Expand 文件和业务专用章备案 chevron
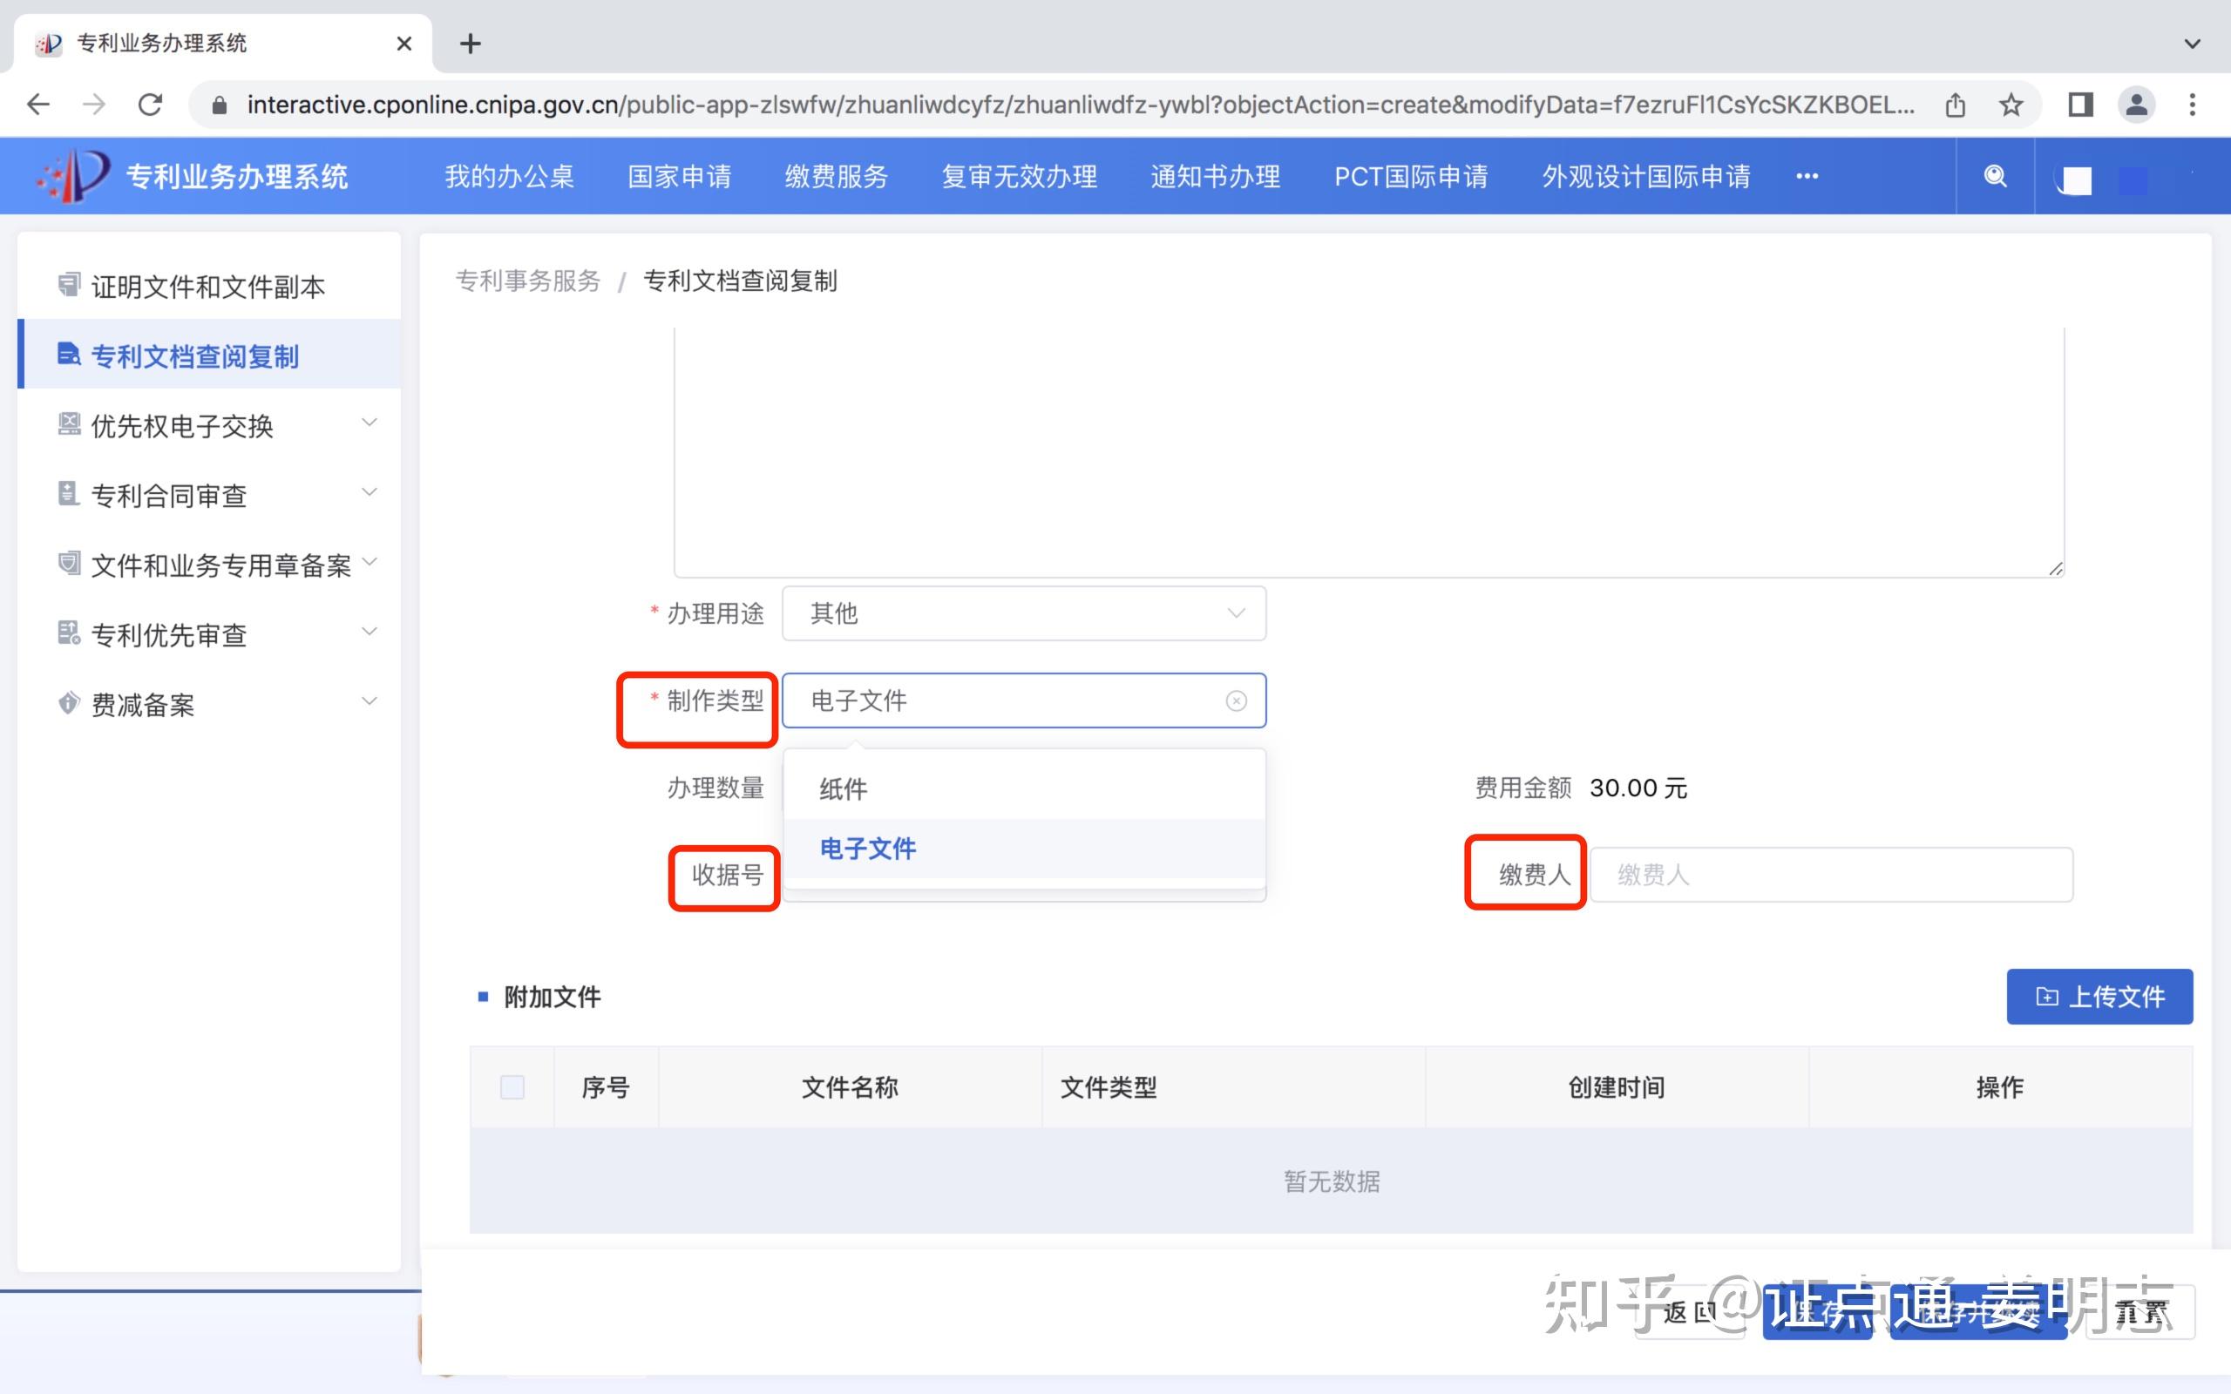Viewport: 2231px width, 1394px height. pyautogui.click(x=370, y=561)
